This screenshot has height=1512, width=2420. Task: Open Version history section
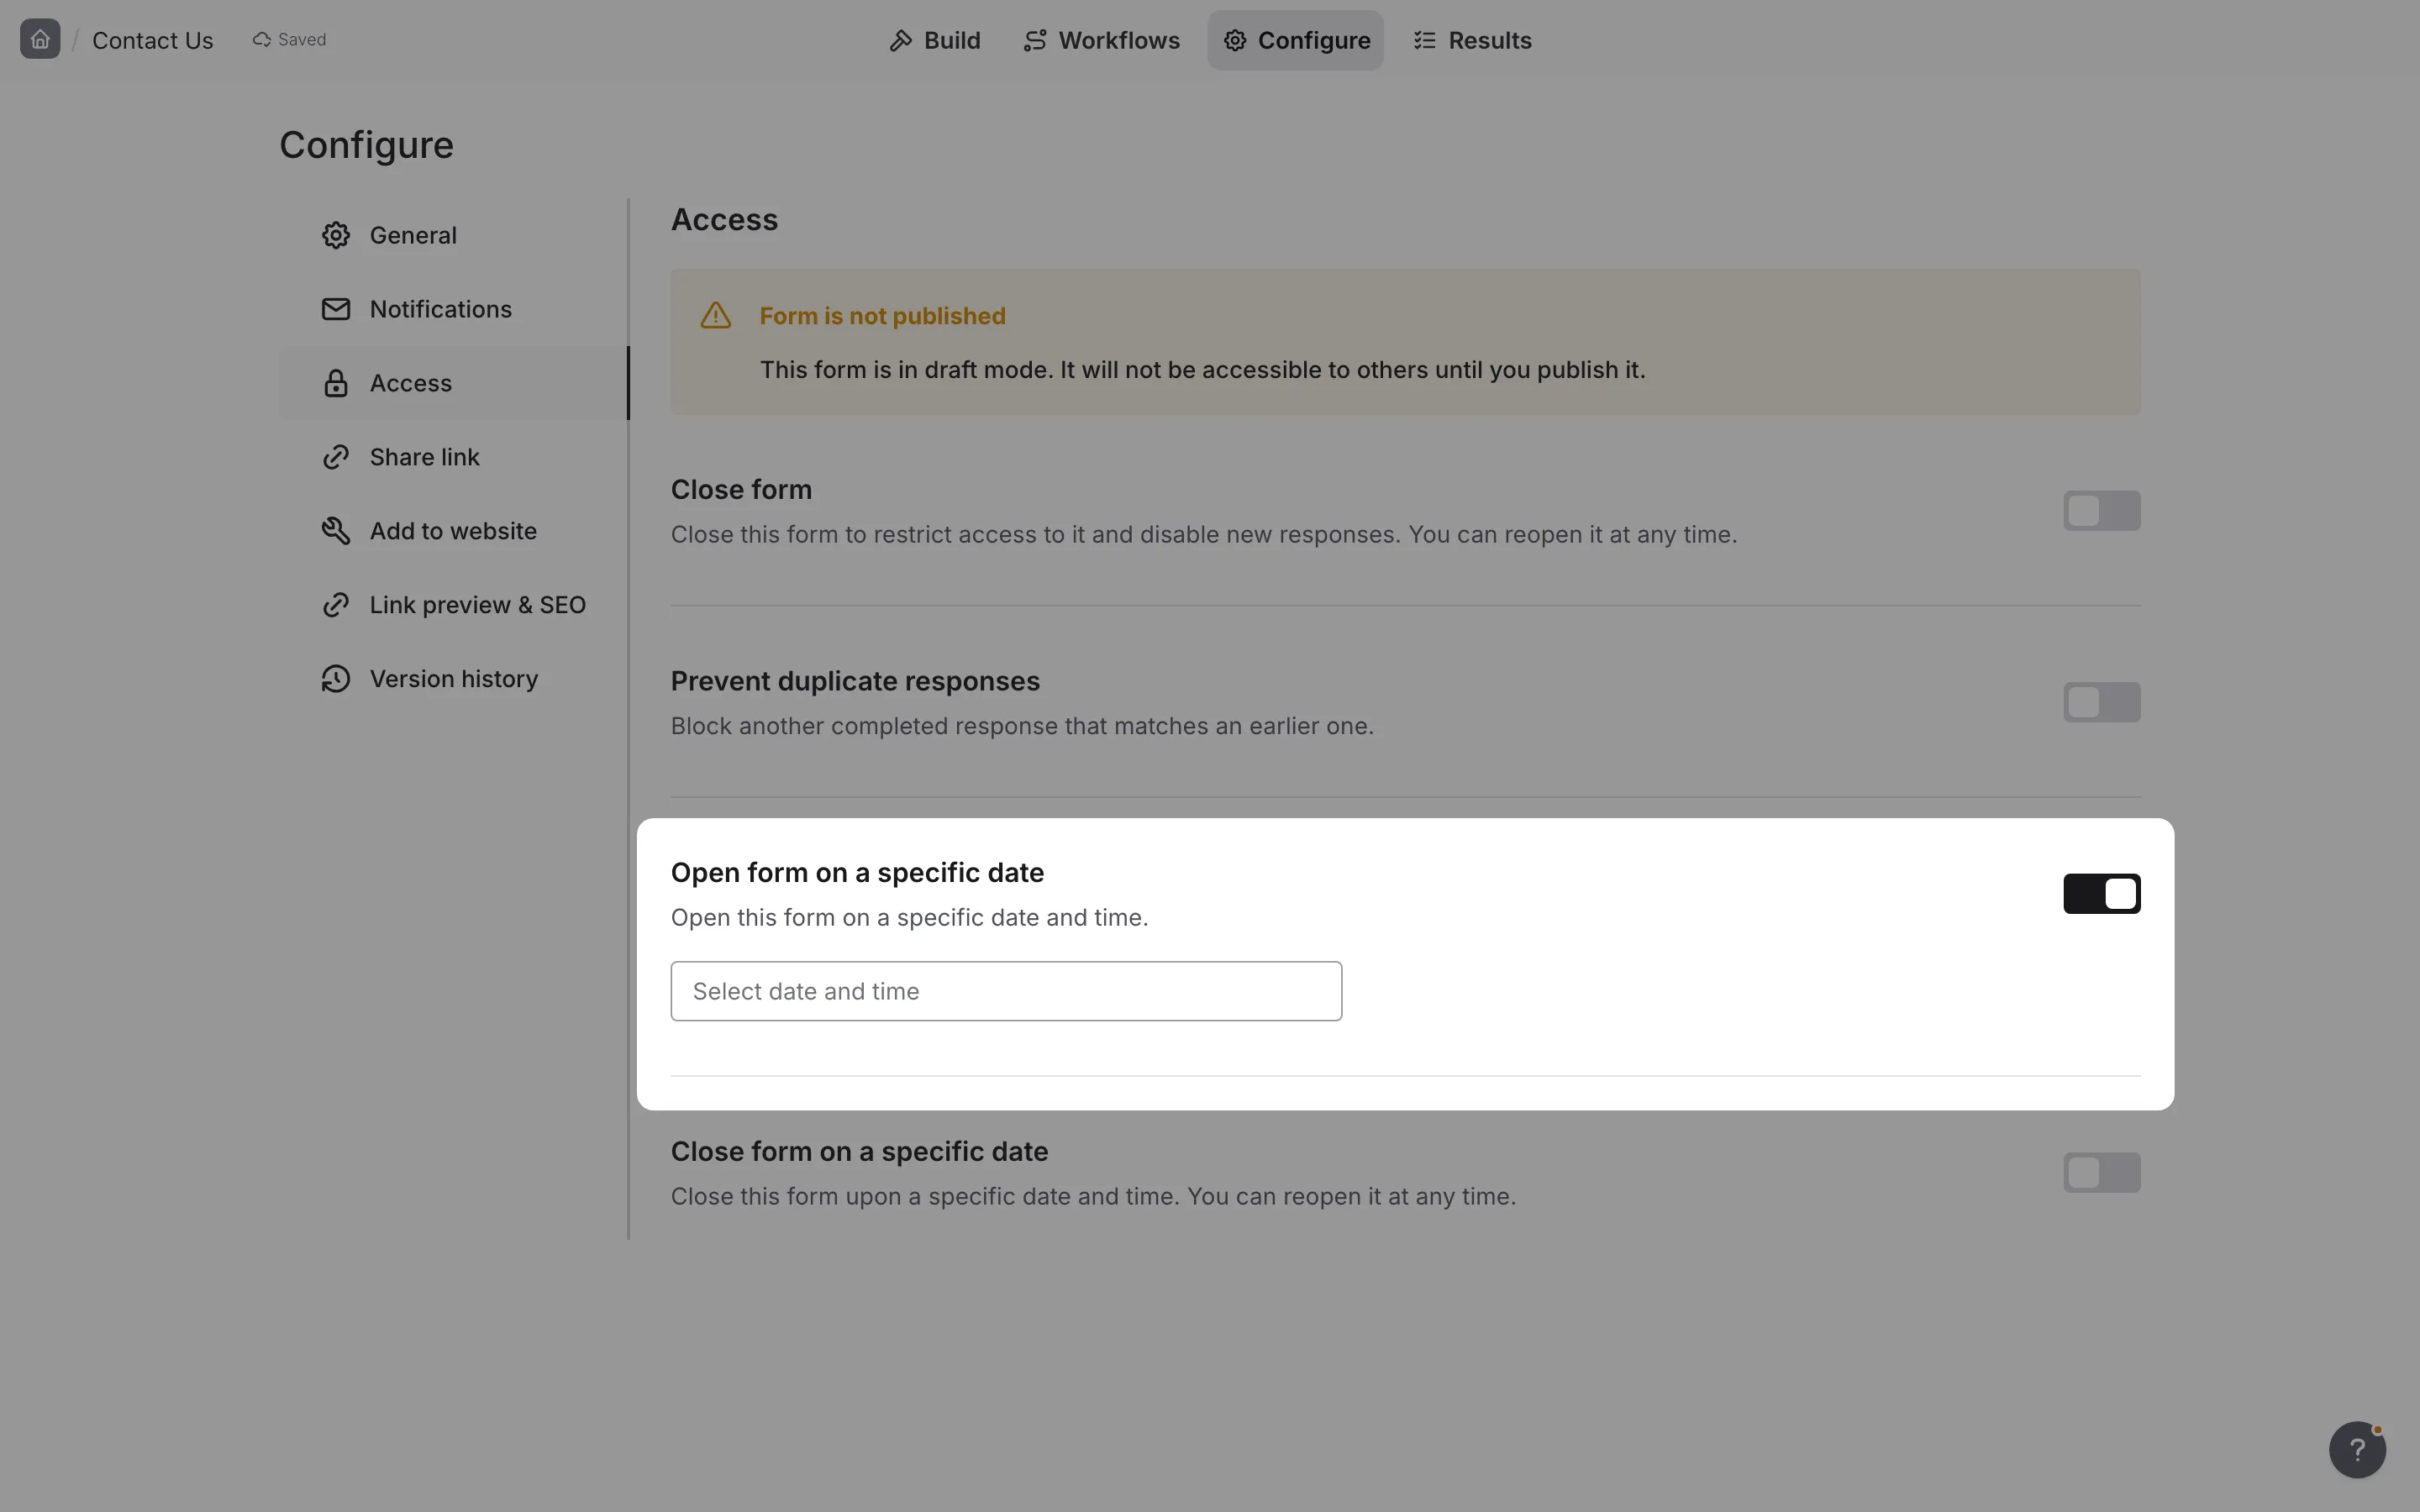point(454,679)
